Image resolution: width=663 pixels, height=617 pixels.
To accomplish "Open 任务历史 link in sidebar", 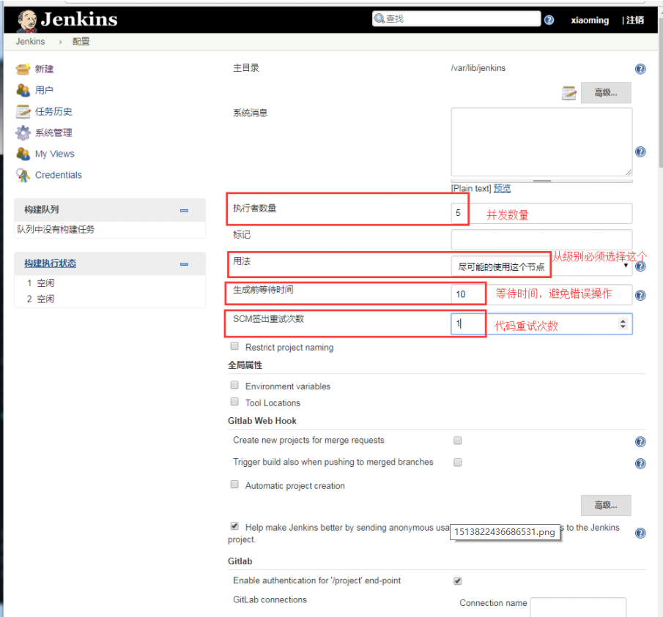I will (53, 111).
